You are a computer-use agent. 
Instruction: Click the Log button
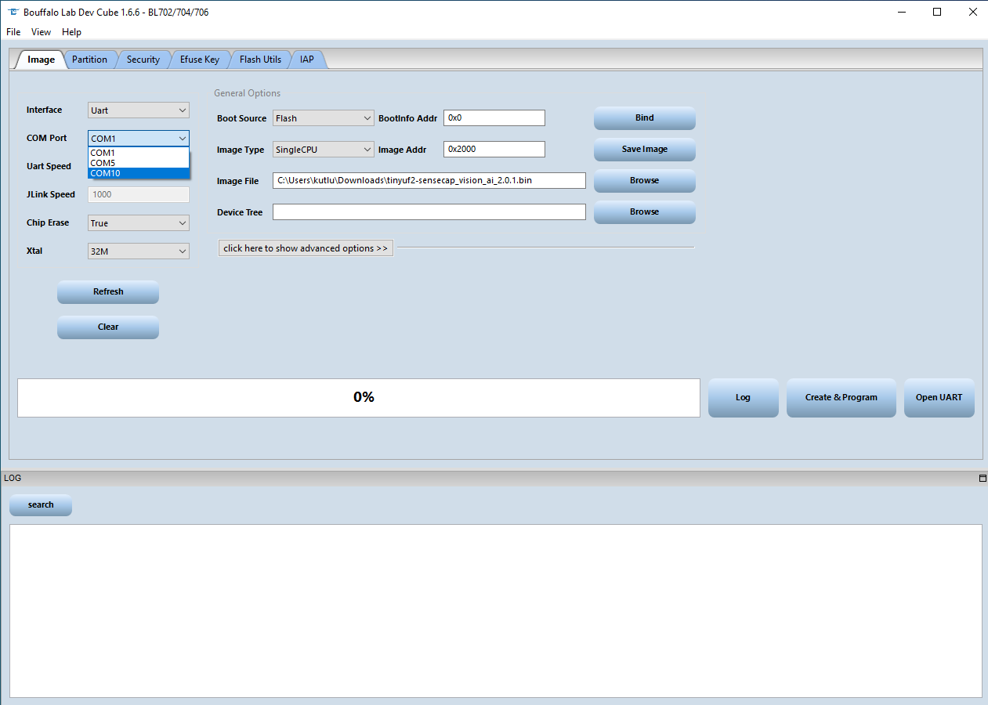(744, 398)
